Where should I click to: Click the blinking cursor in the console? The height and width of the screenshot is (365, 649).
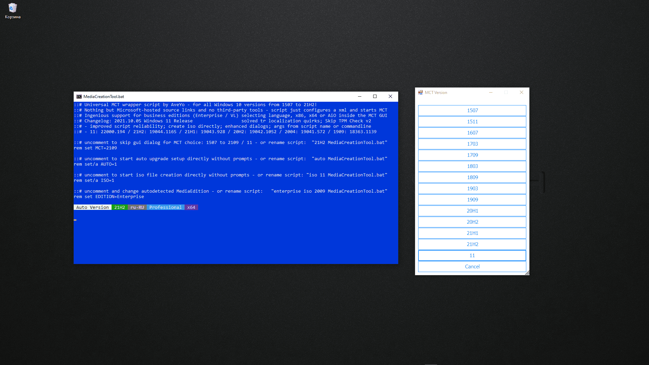75,220
